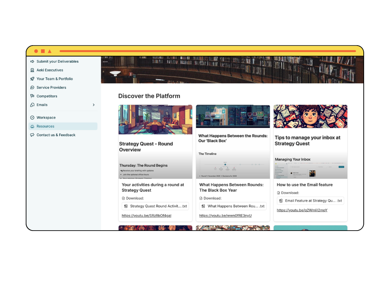
Task: Click file icon in Email Feature at Strategy Qu attachment
Action: [281, 201]
